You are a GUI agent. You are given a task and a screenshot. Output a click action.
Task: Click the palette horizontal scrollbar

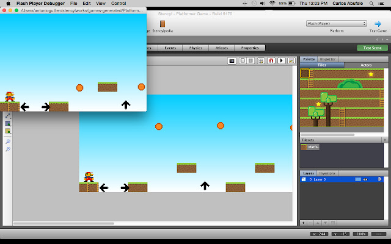(x=327, y=135)
